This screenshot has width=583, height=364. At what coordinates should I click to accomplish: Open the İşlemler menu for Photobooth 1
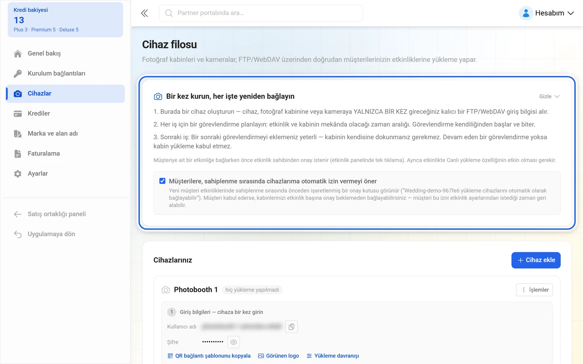coord(534,290)
